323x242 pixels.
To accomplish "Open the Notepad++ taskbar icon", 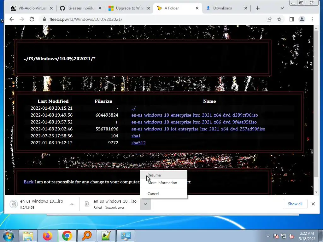I will point(106,236).
